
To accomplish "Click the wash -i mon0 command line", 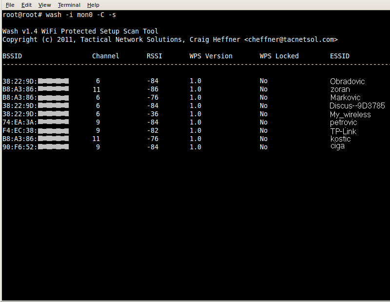I will tap(80, 15).
